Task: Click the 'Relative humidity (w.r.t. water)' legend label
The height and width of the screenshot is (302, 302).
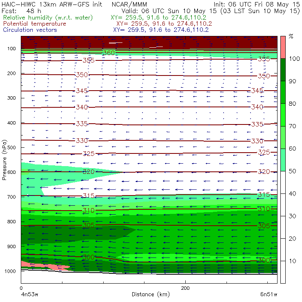Action: click(48, 18)
